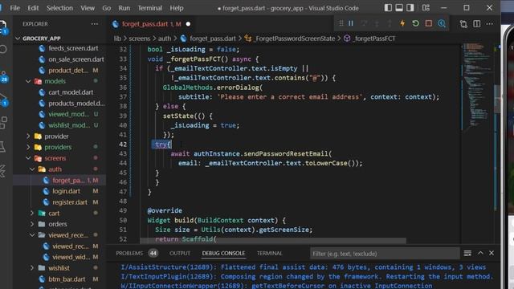Viewport: 514px width, 289px height.
Task: Open source control changes icon in editor
Action: 463,24
